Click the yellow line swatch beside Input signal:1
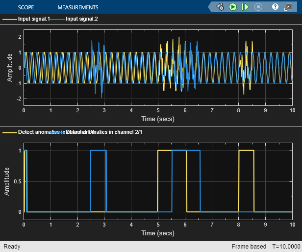 [10, 19]
